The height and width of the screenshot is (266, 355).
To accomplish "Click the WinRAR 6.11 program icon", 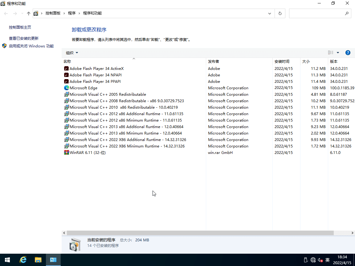I will point(66,152).
